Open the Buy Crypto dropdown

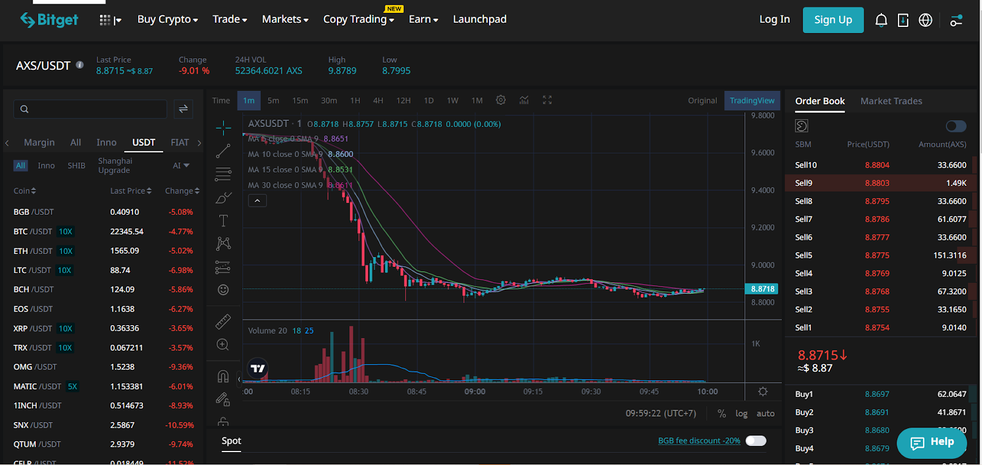168,20
